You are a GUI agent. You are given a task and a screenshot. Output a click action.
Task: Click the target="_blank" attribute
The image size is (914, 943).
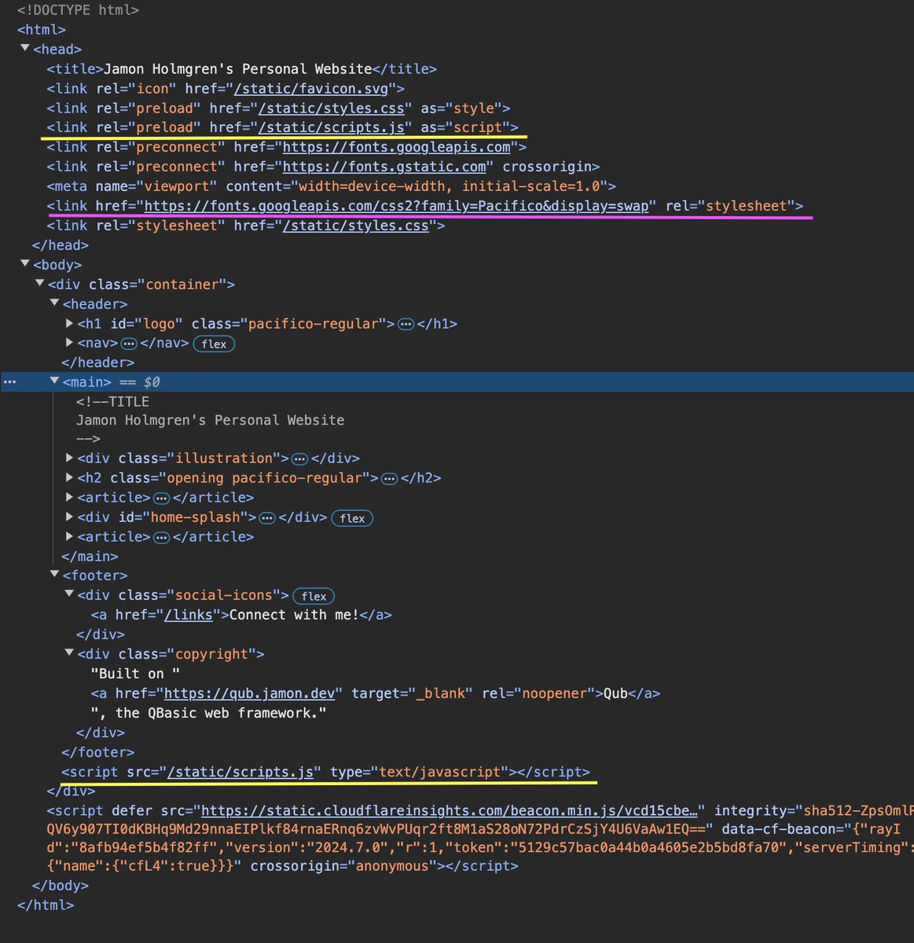[412, 693]
